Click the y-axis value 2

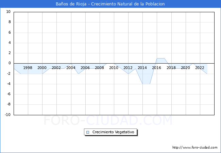click(x=10, y=53)
